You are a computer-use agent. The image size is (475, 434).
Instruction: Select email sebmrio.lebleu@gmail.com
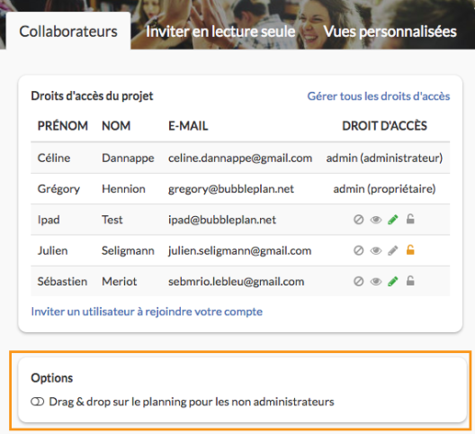236,282
